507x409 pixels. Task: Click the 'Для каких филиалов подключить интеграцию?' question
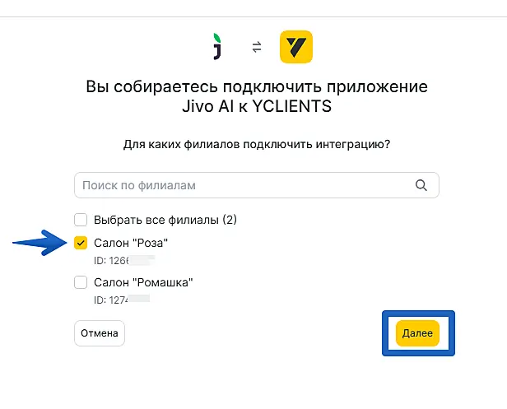[x=257, y=144]
